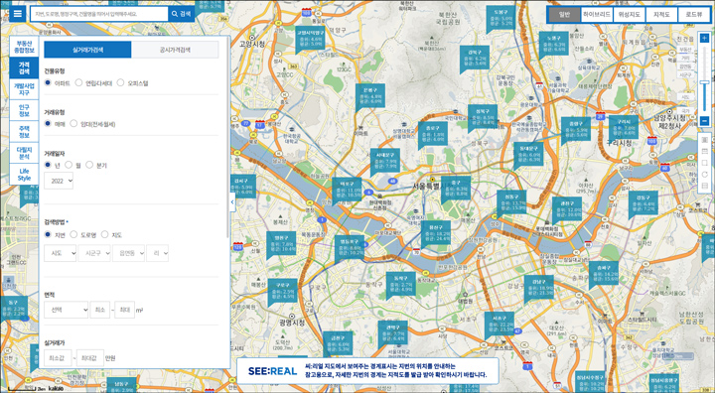Open the 리 dropdown

(157, 253)
